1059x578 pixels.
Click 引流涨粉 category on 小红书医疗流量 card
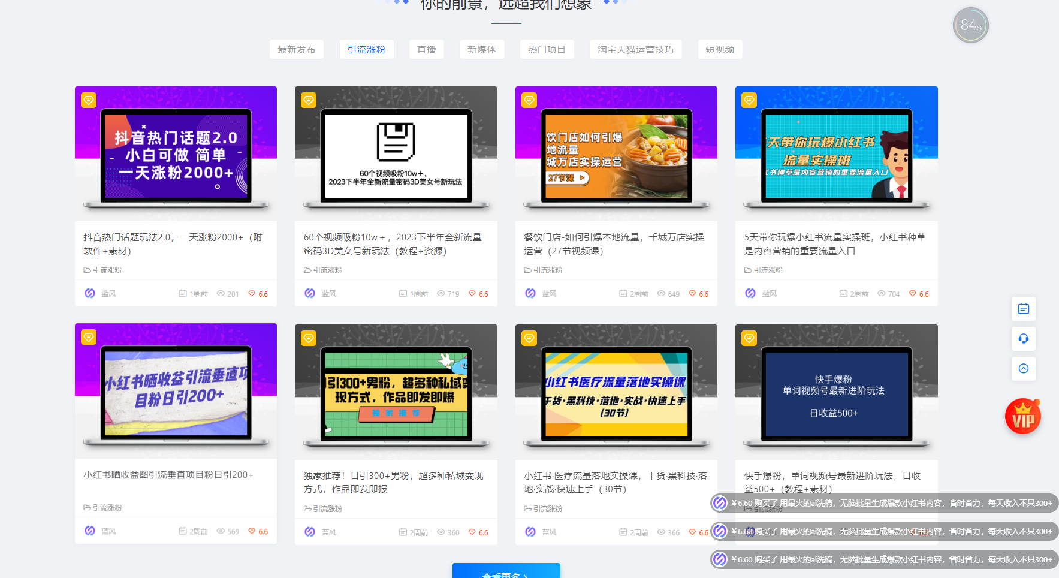(x=543, y=509)
